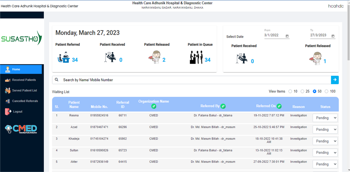
Task: Click Referral ID column header
Action: 122,104
